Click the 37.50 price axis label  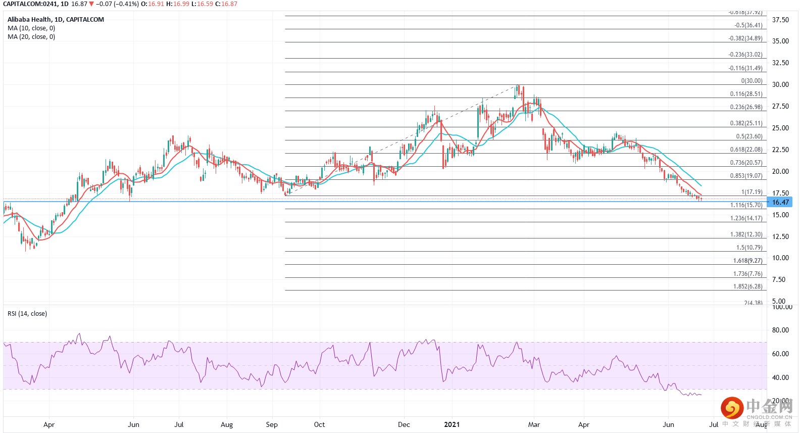pyautogui.click(x=780, y=20)
